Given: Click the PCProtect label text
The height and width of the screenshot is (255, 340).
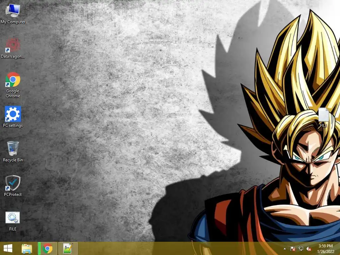Looking at the screenshot, I should [x=13, y=195].
